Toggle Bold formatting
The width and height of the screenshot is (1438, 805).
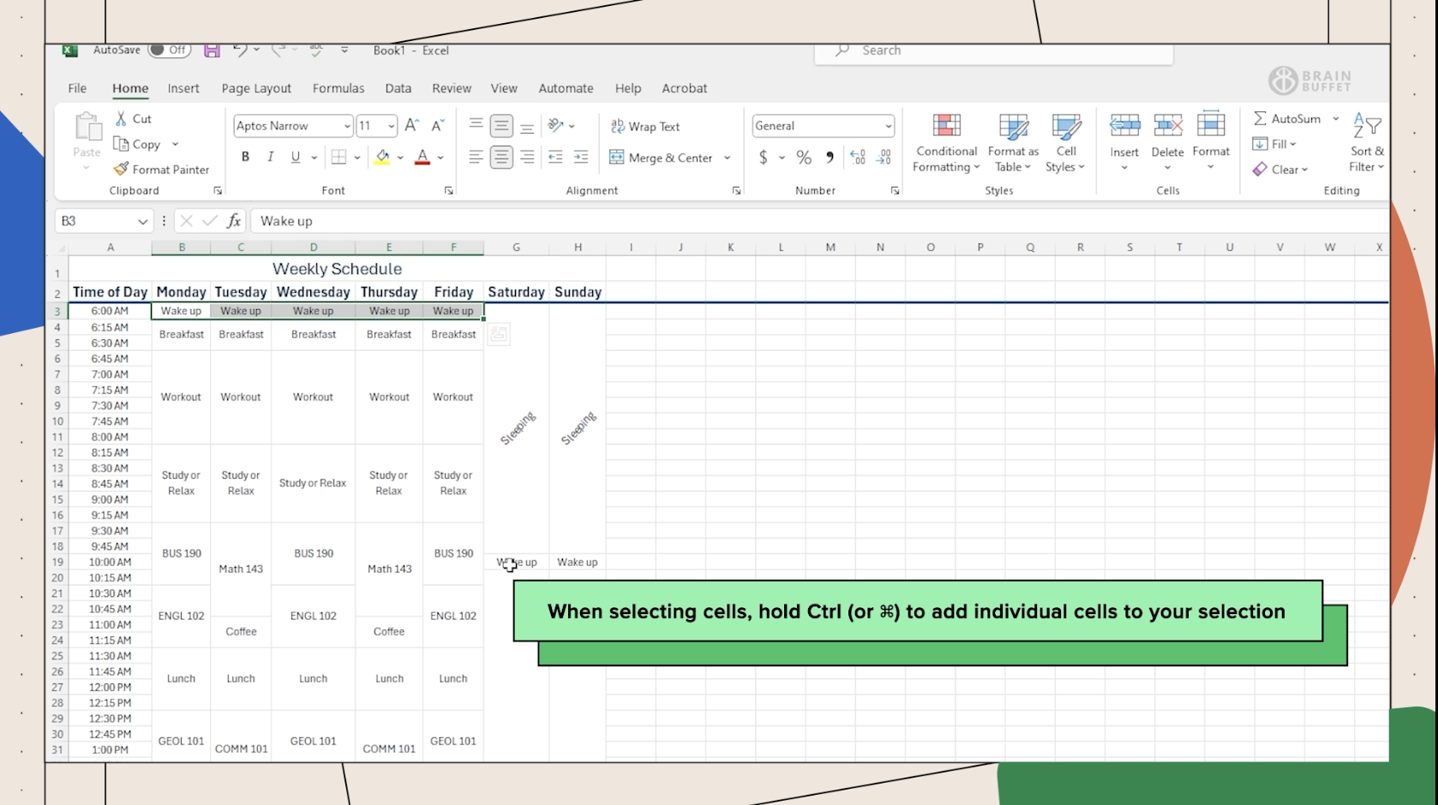click(245, 157)
